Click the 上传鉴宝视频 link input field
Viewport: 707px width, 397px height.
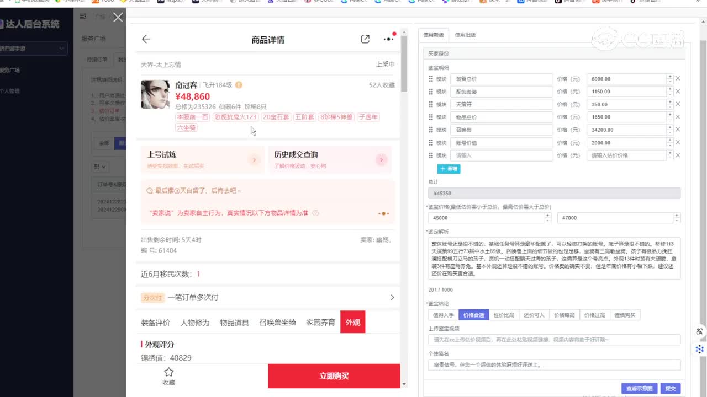coord(555,340)
